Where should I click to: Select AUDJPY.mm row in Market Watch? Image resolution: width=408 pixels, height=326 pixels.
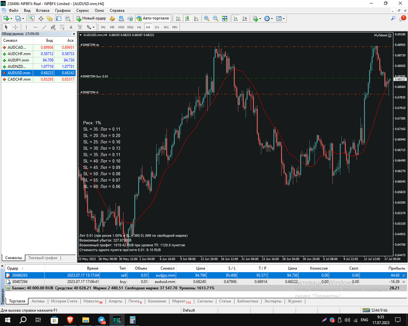(38, 60)
